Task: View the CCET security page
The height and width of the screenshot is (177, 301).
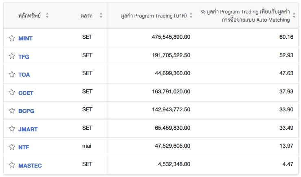Action: 26,93
